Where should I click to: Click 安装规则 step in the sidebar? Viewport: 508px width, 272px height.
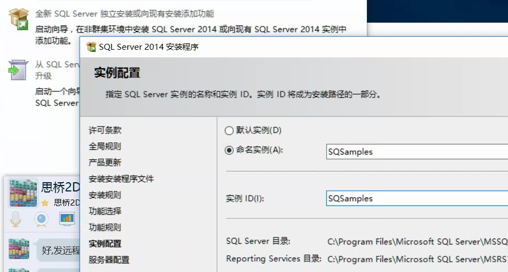(105, 195)
